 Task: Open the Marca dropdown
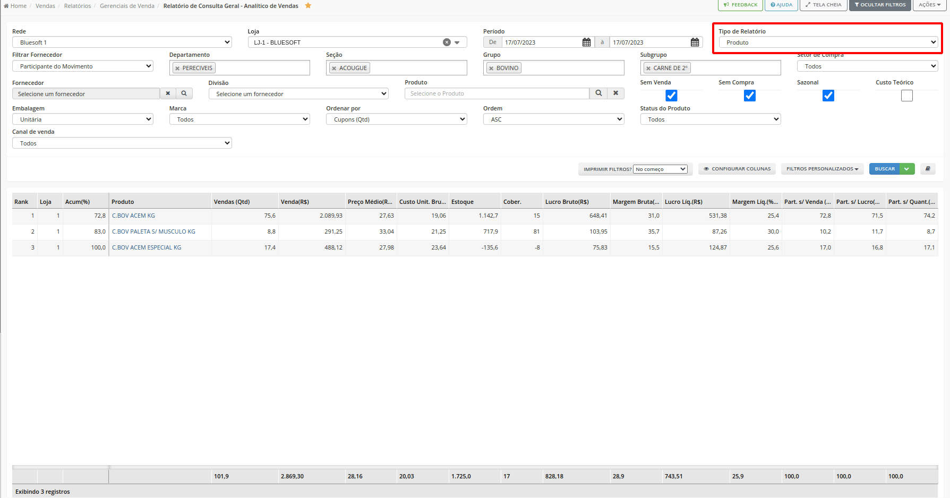point(239,119)
